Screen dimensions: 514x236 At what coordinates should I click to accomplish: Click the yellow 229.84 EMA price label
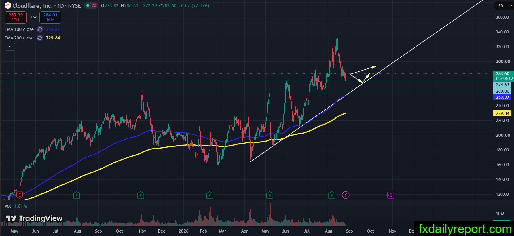(502, 113)
